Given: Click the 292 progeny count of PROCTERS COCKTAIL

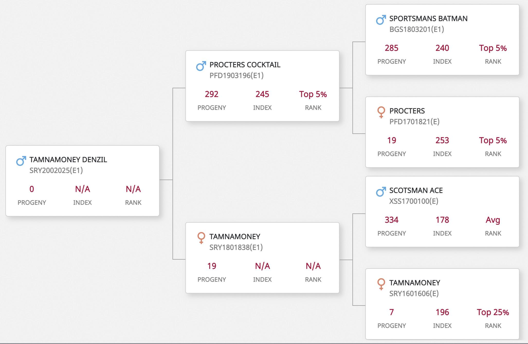Looking at the screenshot, I should coord(212,94).
